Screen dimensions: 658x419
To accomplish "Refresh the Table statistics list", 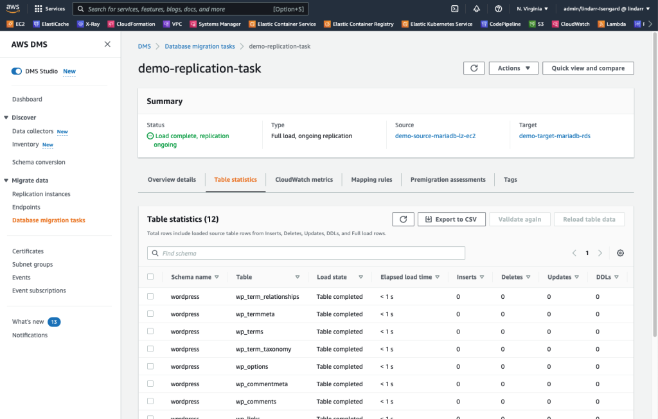I will [x=403, y=219].
